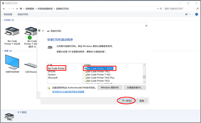This screenshot has width=201, height=123.
Task: Go back in the Add Printer wizard
Action: tap(43, 31)
